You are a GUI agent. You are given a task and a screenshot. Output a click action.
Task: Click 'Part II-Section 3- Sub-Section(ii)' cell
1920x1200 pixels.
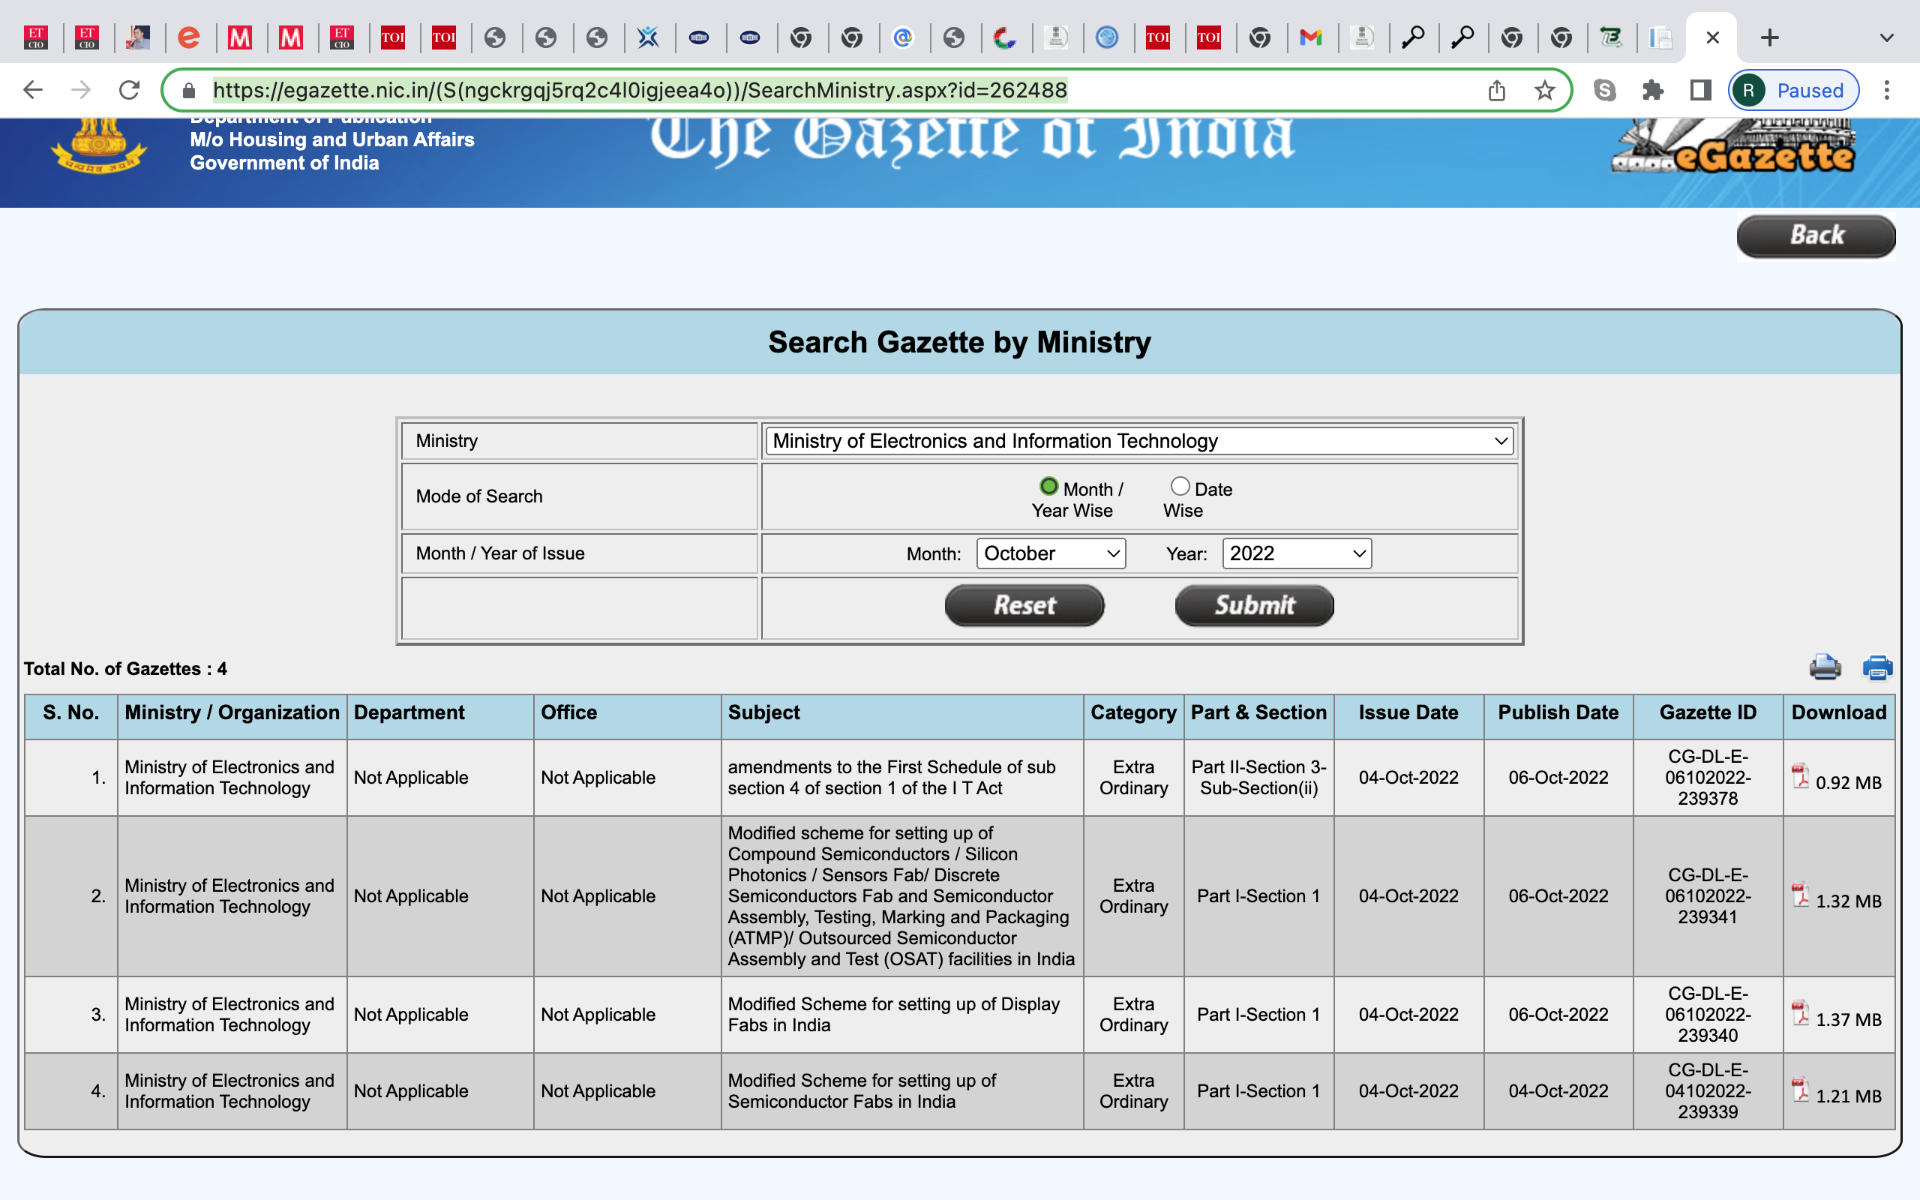click(x=1258, y=777)
